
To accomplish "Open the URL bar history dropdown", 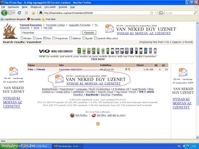I will pos(155,13).
